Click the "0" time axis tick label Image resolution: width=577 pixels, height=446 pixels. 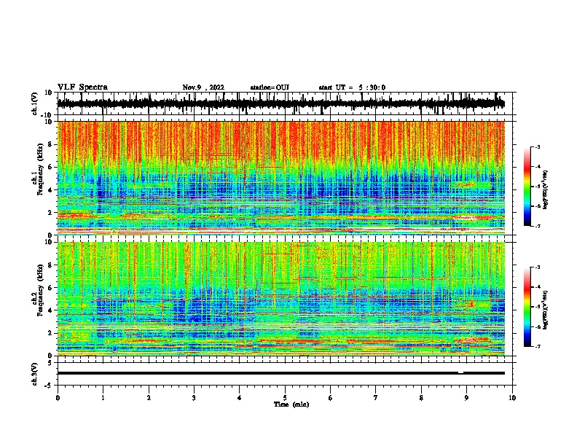(58, 398)
